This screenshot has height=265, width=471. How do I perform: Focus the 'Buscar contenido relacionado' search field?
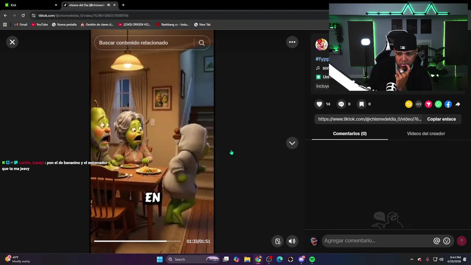click(x=144, y=43)
